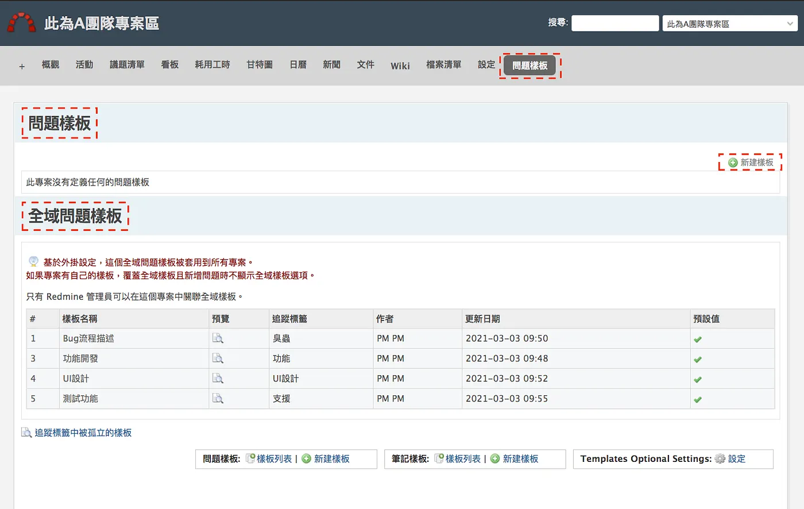Click 新建樣板 link under 筆記樣板

point(521,458)
